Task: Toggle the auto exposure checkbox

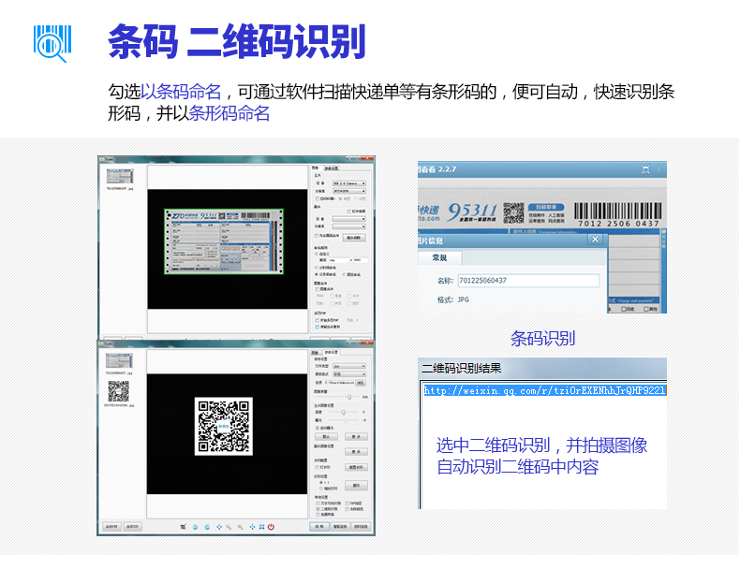Action: (318, 428)
